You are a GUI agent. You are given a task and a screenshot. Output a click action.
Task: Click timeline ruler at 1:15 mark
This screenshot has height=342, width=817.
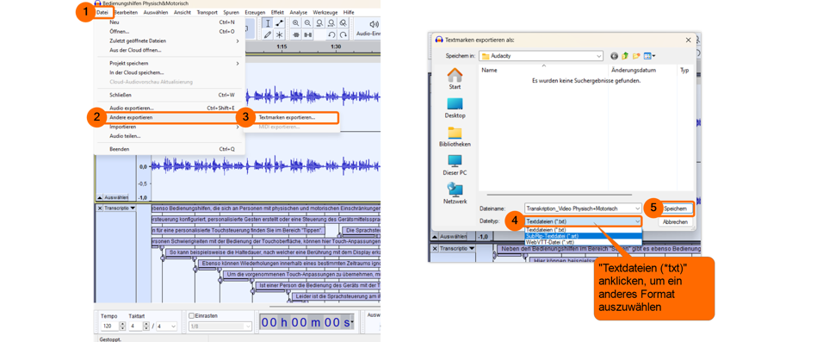coord(282,47)
